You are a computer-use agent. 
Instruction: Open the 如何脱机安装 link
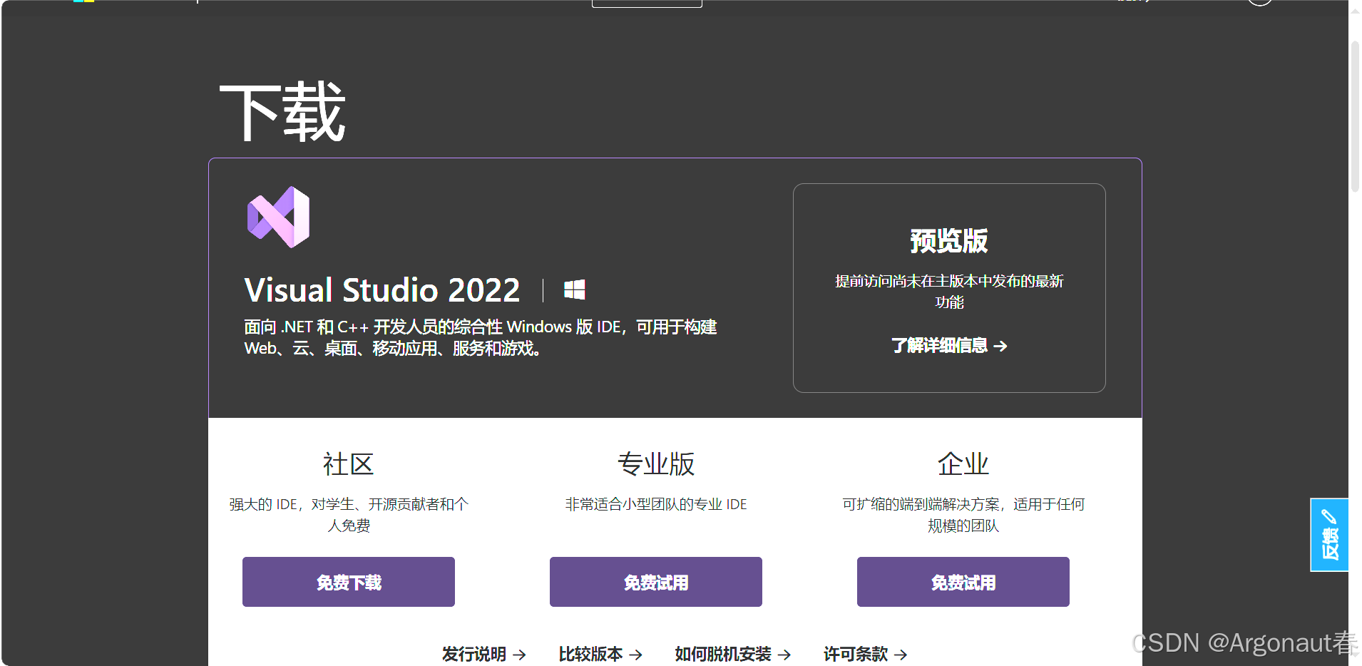click(x=733, y=654)
